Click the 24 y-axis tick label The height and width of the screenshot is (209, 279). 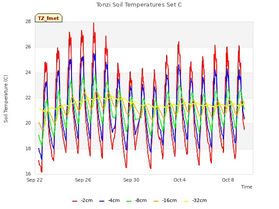click(x=28, y=72)
